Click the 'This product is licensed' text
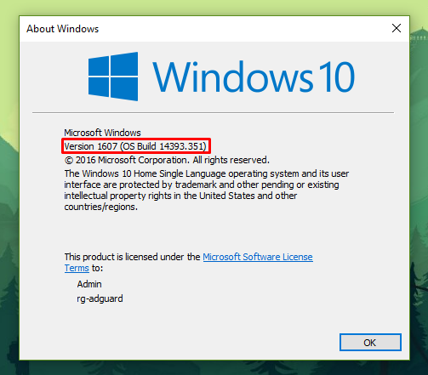 click(132, 257)
